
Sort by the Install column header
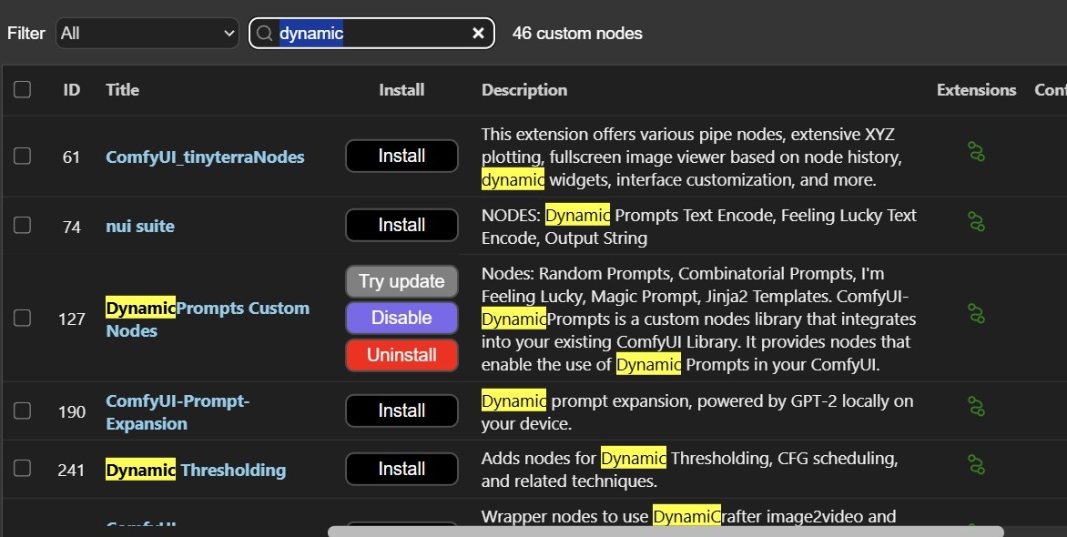401,90
